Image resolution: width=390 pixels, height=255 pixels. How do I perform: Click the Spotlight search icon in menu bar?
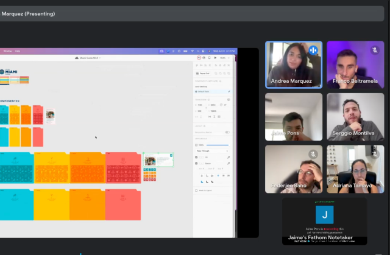198,51
